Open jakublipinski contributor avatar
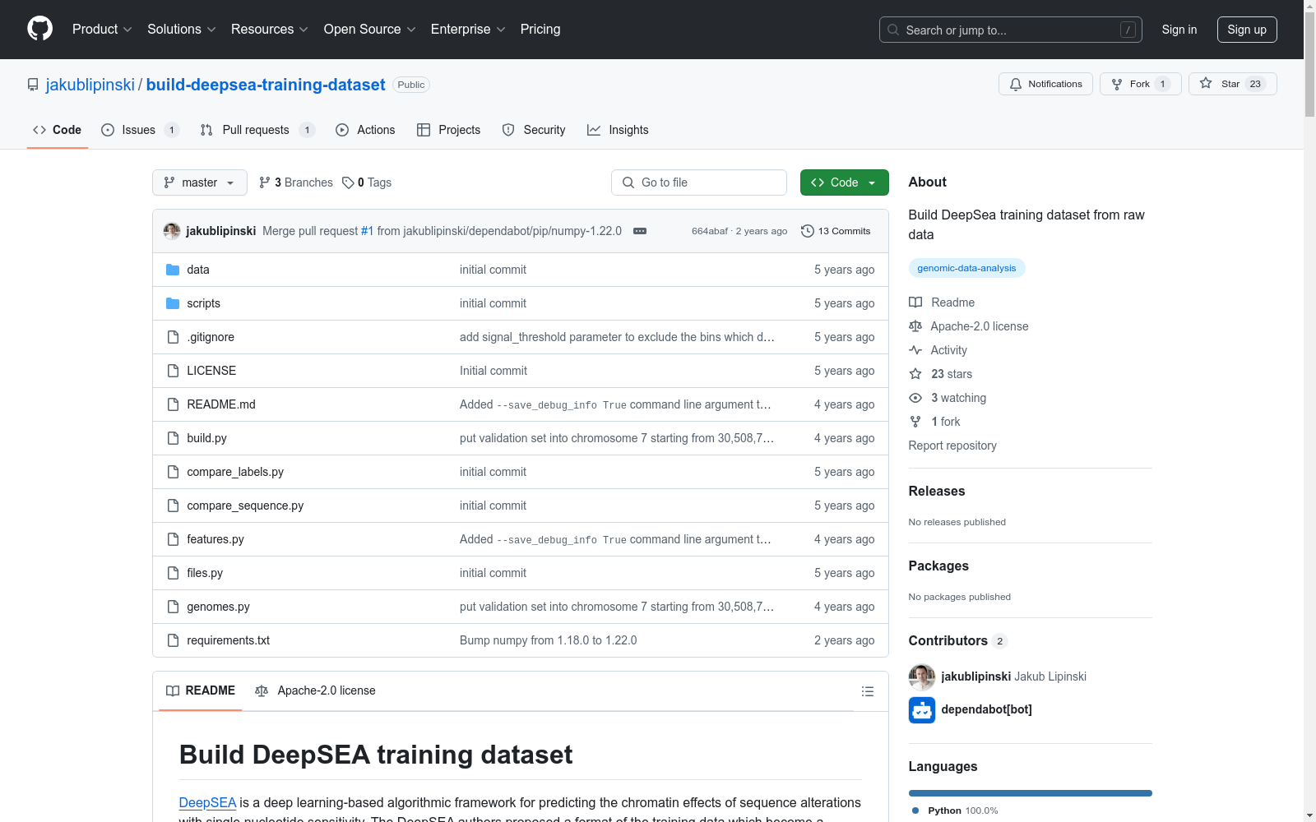Screen dimensions: 1316x822 click(922, 677)
